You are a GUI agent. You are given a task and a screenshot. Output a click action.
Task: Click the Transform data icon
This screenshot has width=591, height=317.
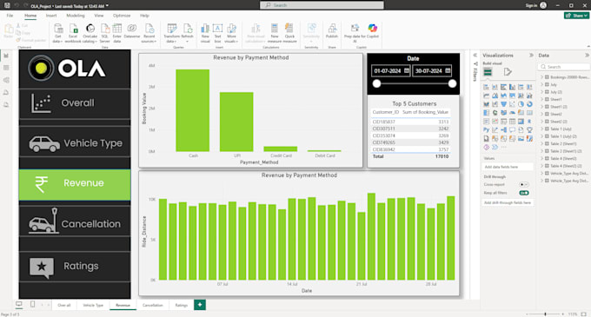(x=172, y=29)
